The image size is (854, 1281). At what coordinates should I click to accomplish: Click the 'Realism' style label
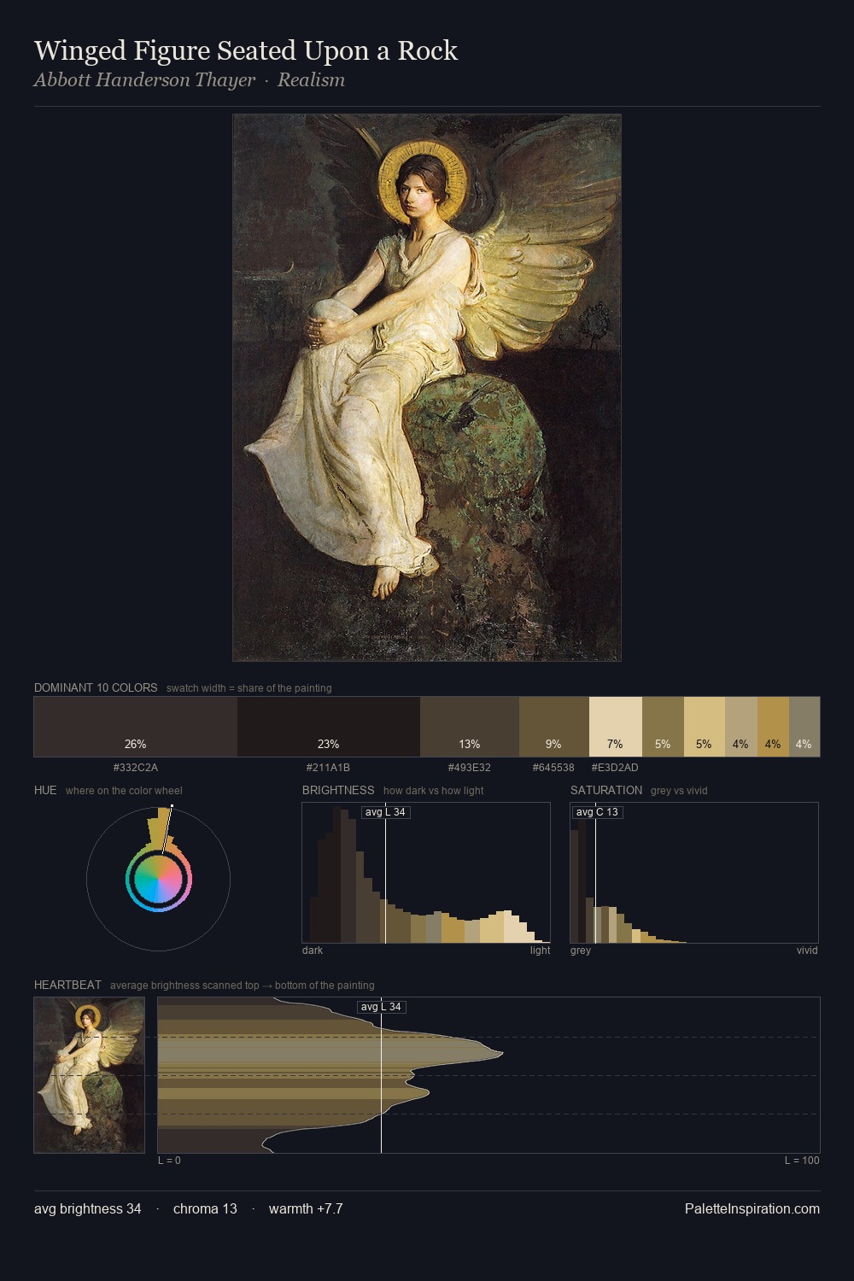pos(311,80)
